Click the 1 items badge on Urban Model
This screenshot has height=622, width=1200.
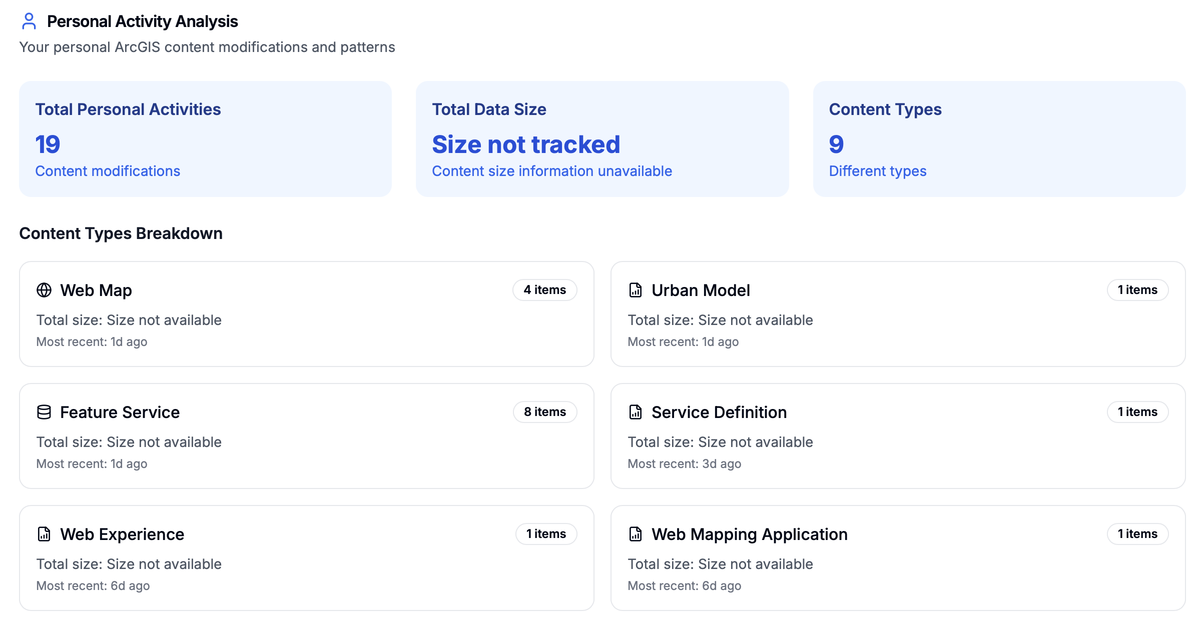(x=1137, y=290)
